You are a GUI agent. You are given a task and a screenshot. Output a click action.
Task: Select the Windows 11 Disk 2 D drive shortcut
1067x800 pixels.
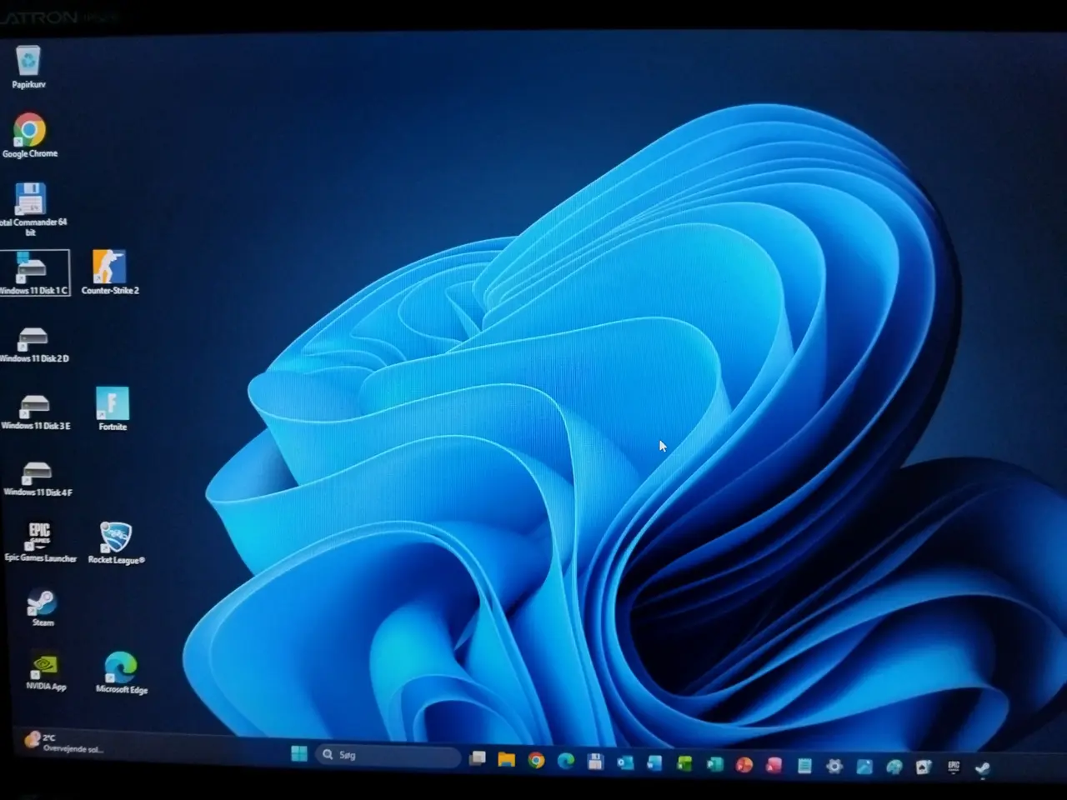[x=33, y=344]
